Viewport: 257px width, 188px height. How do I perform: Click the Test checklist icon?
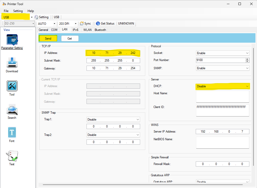pyautogui.click(x=12, y=156)
